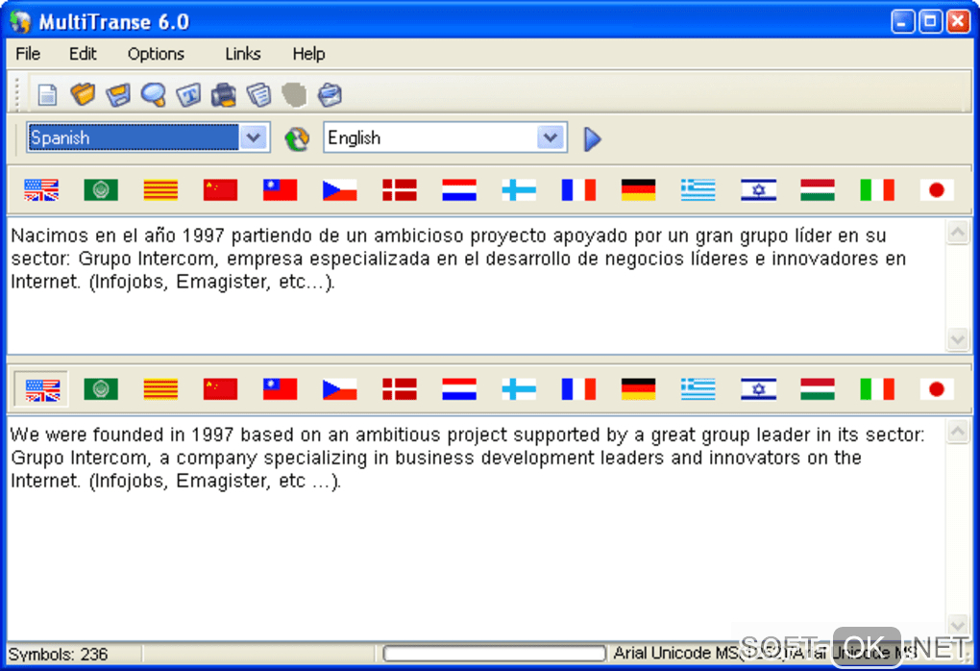Open the Options menu
This screenshot has height=671, width=980.
tap(156, 55)
